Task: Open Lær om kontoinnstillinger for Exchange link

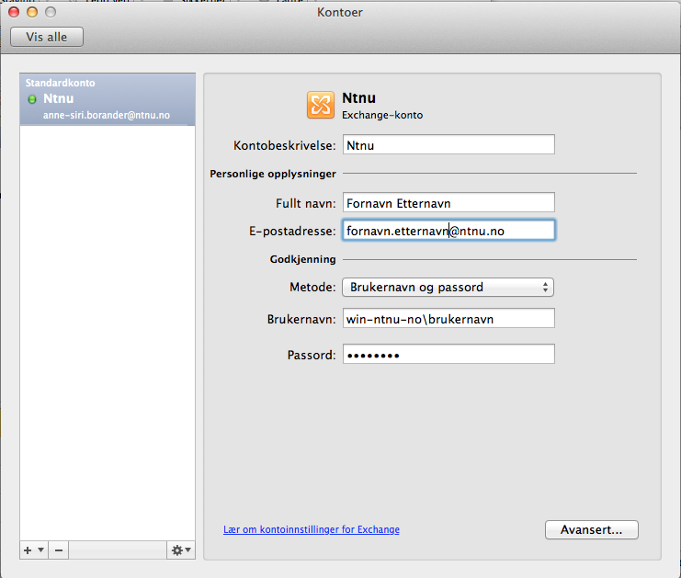Action: click(312, 529)
